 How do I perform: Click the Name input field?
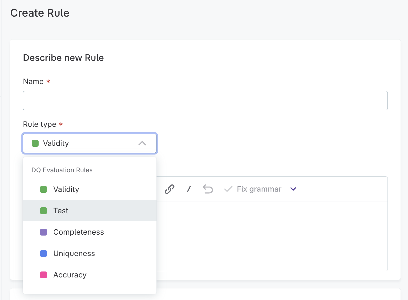pos(205,100)
